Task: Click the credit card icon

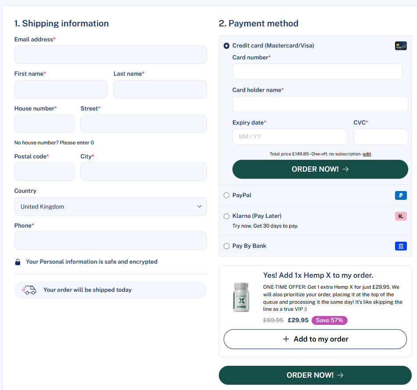Action: coord(400,46)
